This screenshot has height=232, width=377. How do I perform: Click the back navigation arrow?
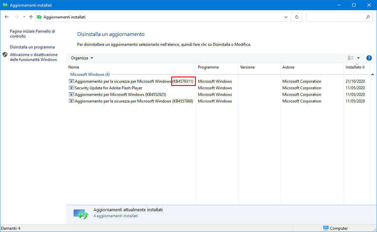pos(7,17)
